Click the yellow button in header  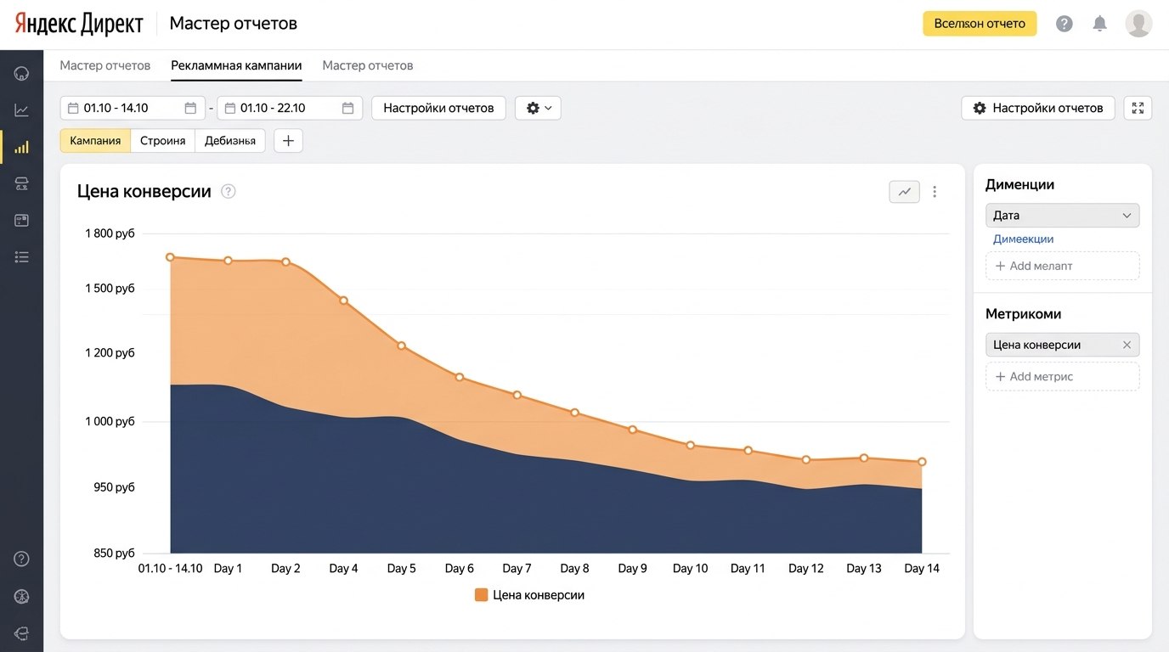coord(980,24)
